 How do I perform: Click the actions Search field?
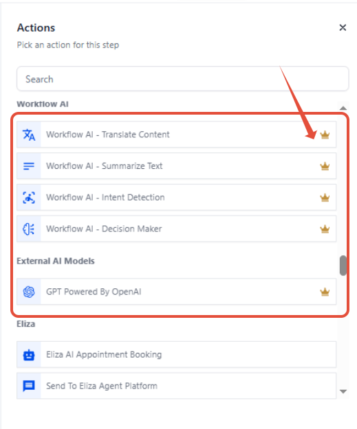coord(182,79)
